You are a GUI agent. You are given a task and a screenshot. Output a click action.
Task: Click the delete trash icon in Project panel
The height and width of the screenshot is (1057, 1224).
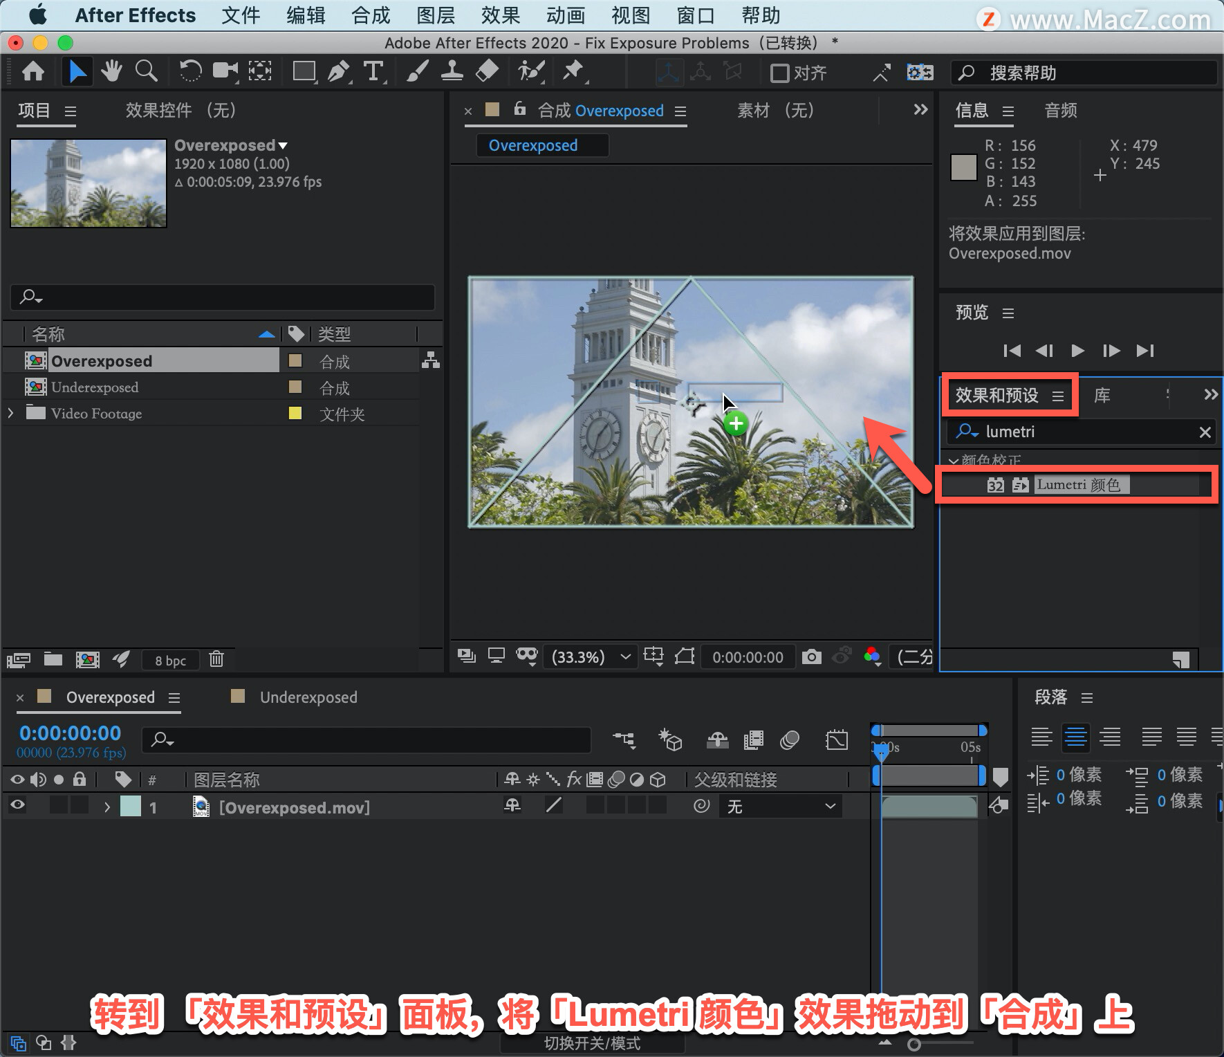point(216,659)
